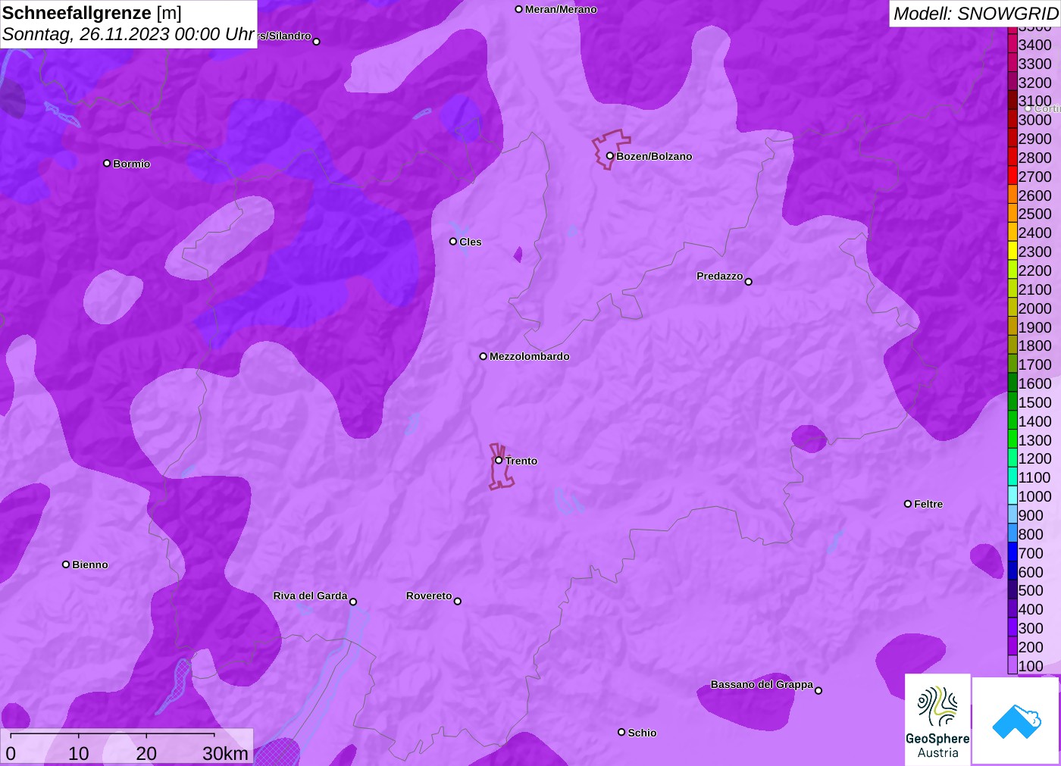The image size is (1061, 766).
Task: Click the Meran/Merano city marker
Action: 518,9
